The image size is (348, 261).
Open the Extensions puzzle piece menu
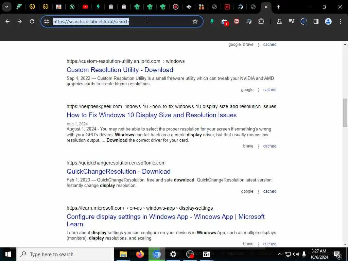coord(261,21)
